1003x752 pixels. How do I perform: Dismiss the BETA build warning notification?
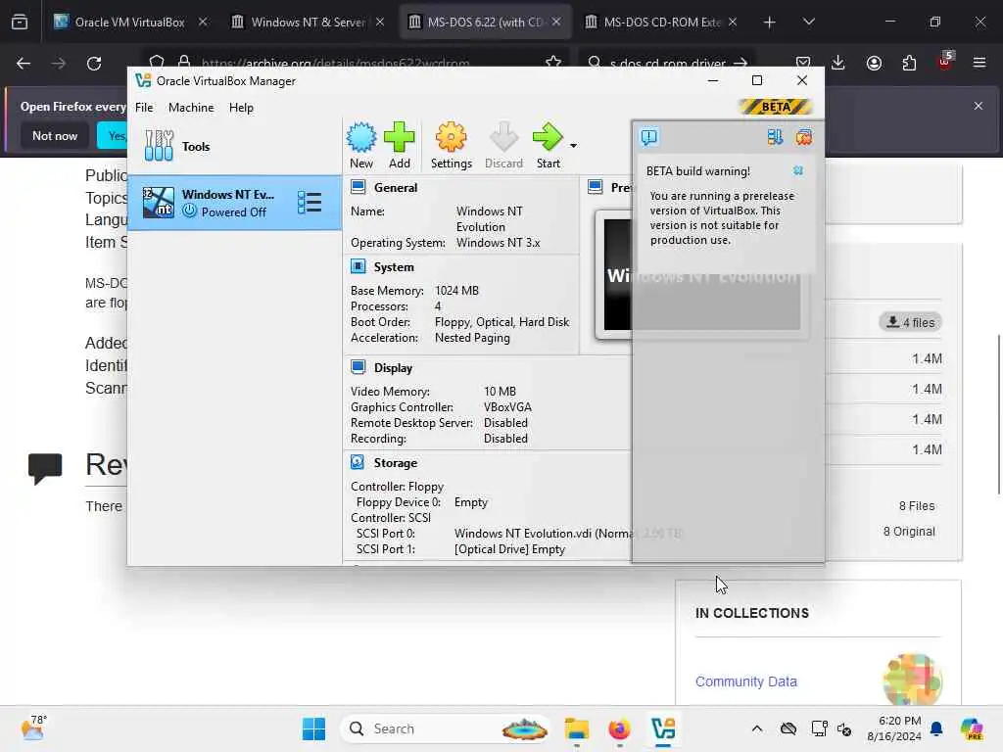tap(798, 170)
